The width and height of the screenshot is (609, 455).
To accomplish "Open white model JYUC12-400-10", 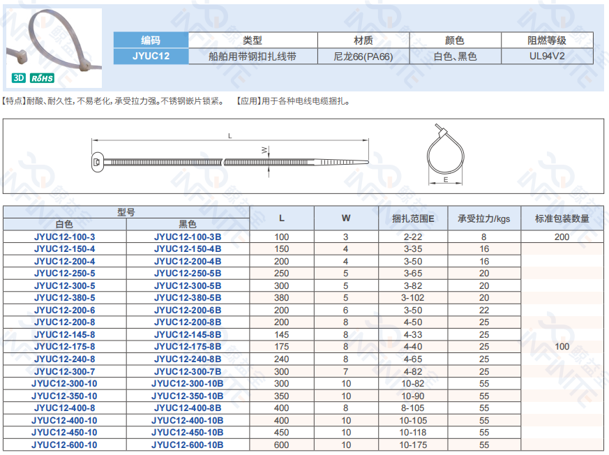I will point(64,420).
